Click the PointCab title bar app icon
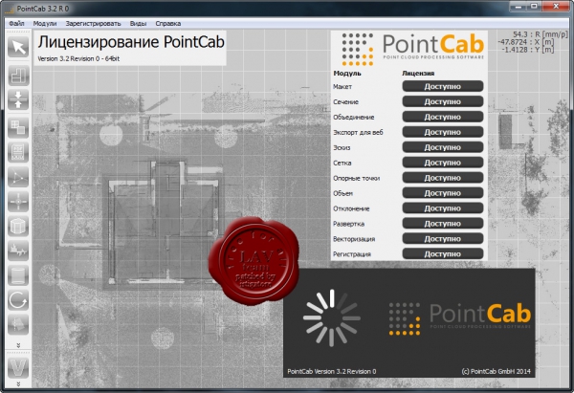 pyautogui.click(x=10, y=10)
